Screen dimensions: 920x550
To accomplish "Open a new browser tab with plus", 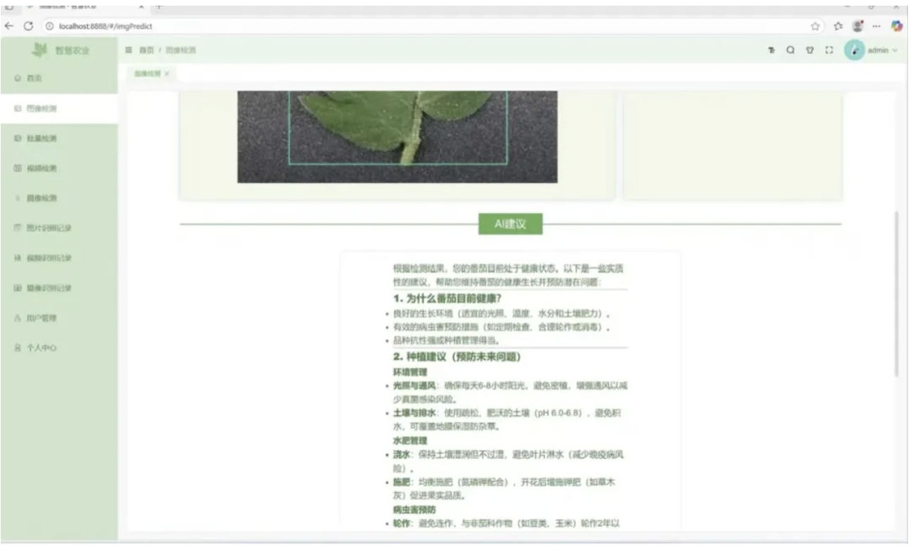I will pyautogui.click(x=159, y=5).
